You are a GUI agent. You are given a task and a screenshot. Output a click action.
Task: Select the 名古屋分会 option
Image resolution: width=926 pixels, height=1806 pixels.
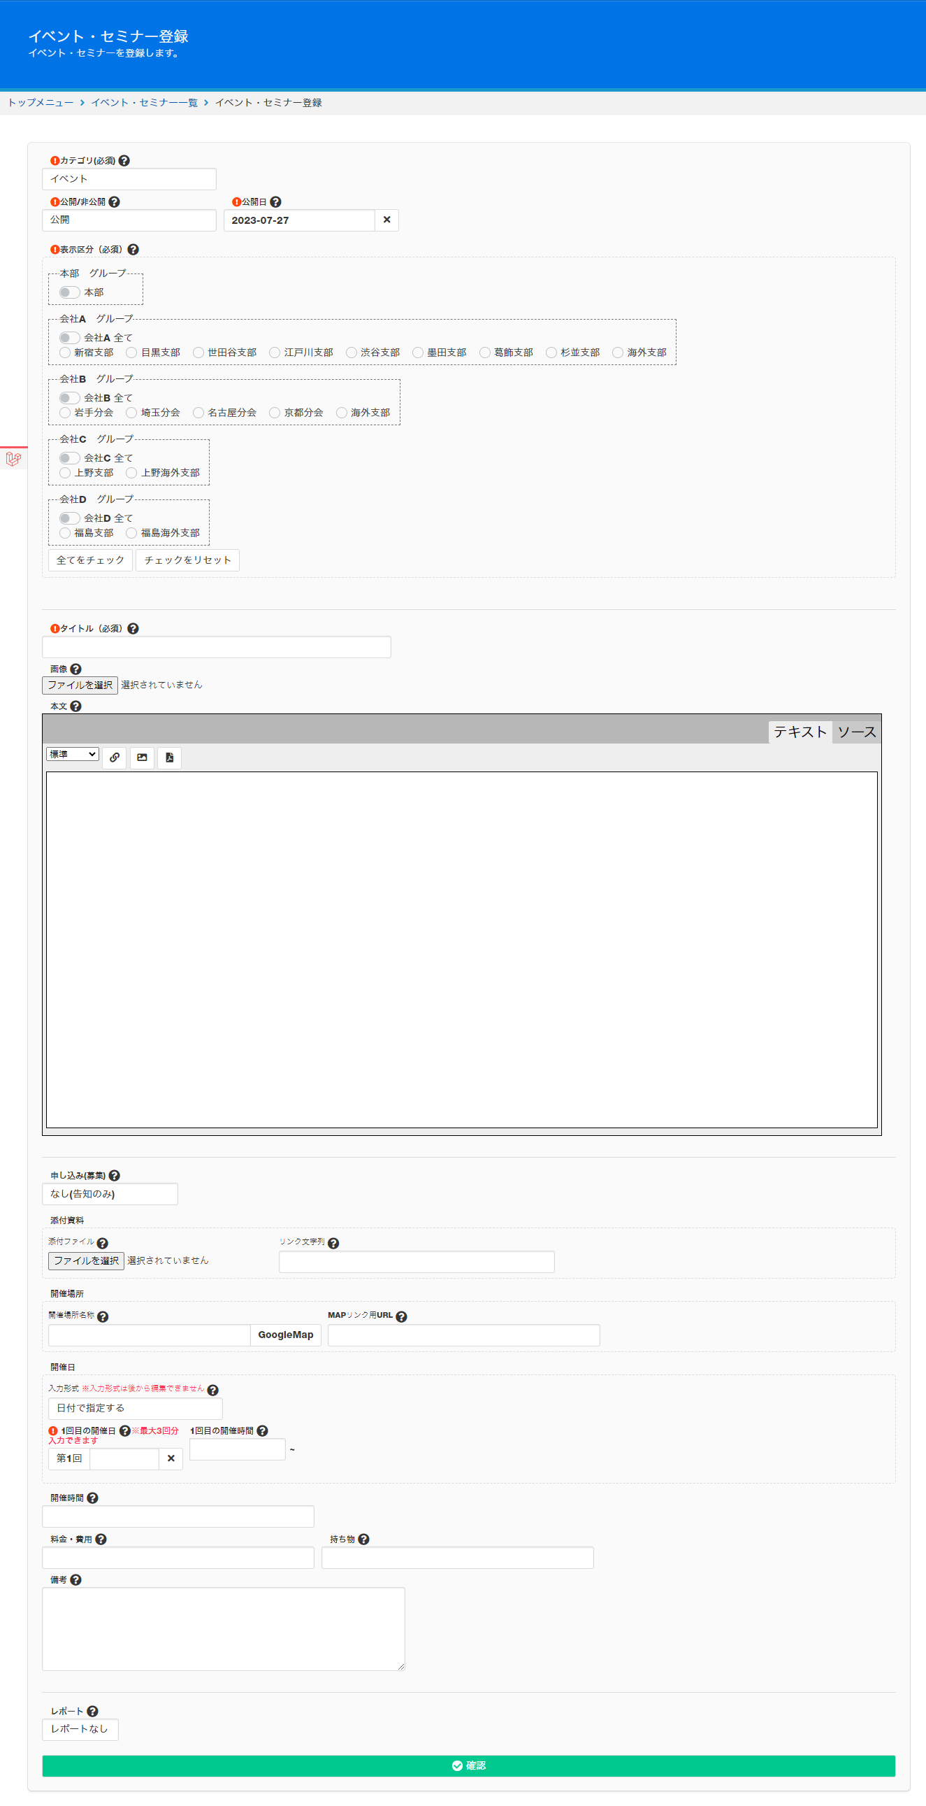point(199,413)
